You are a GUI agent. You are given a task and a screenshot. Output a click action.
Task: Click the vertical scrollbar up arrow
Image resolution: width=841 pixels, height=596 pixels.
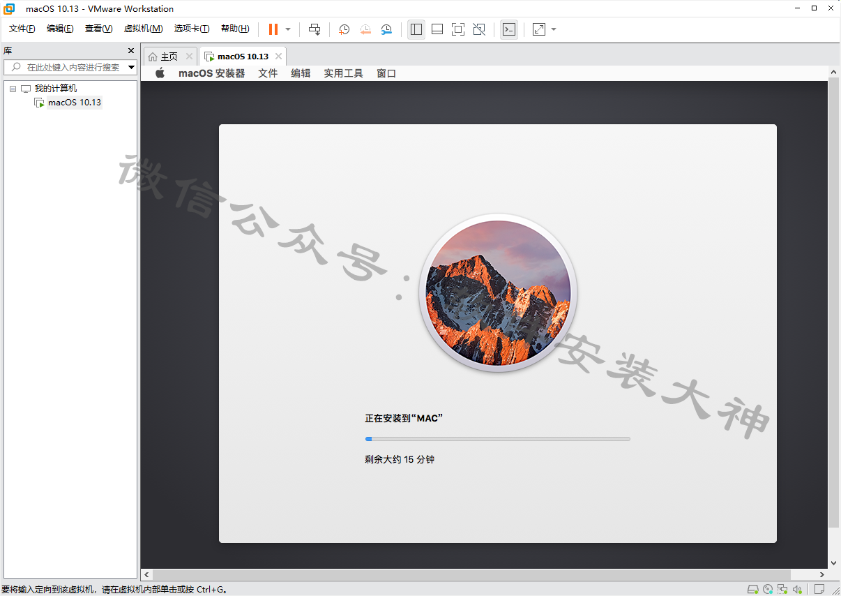tap(833, 71)
